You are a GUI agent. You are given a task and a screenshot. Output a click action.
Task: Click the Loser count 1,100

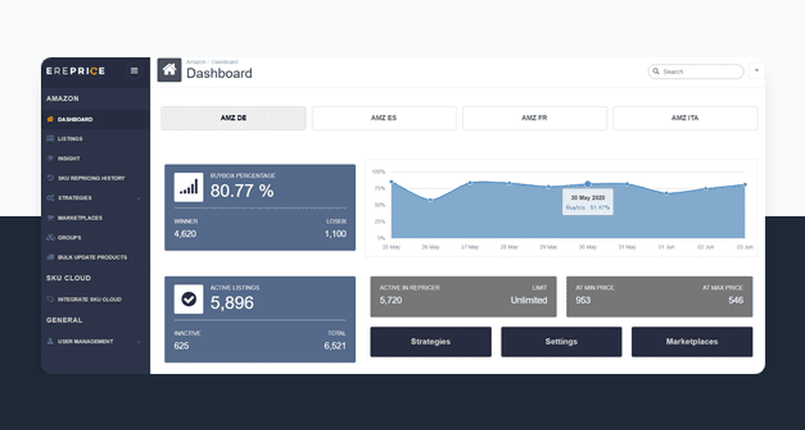click(335, 234)
